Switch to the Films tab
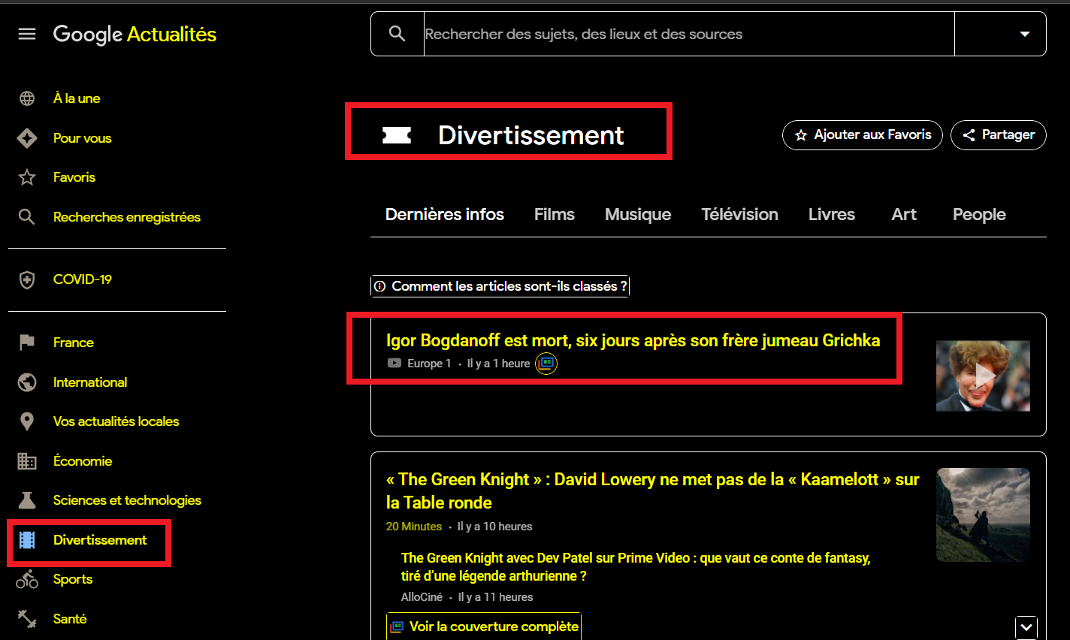Screen dimensions: 1070x640 [x=554, y=215]
